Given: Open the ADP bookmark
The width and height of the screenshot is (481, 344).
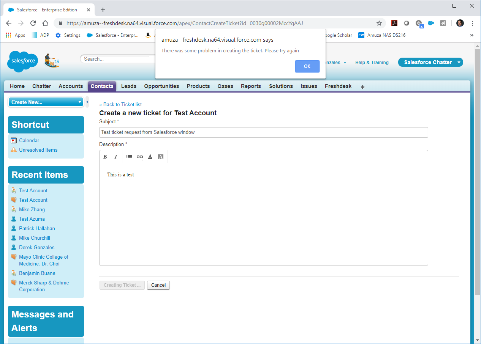Looking at the screenshot, I should [x=40, y=35].
